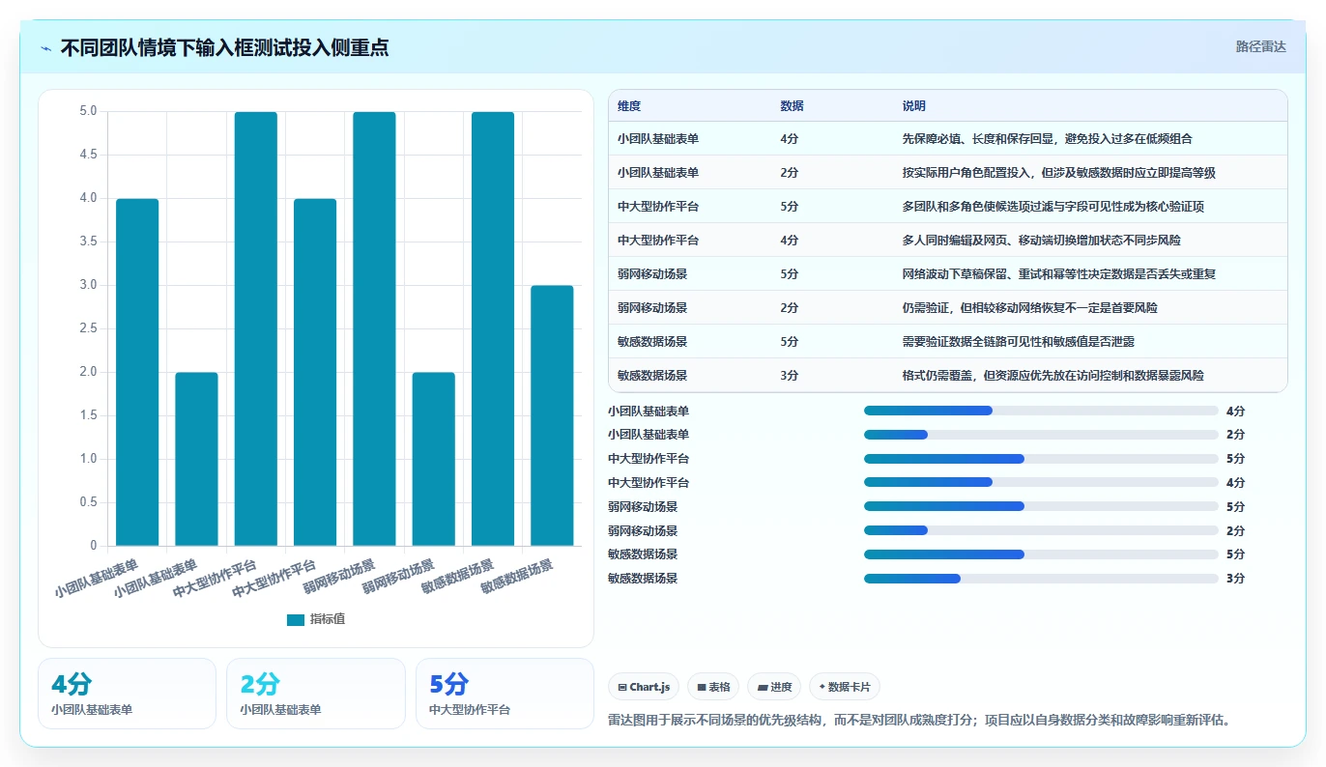Click the 2.5 tick on the chart's y-axis

click(88, 328)
